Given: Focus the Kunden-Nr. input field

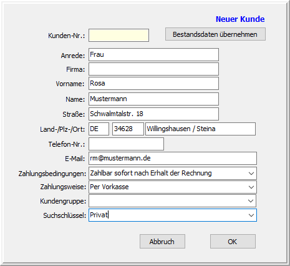Looking at the screenshot, I should [118, 36].
